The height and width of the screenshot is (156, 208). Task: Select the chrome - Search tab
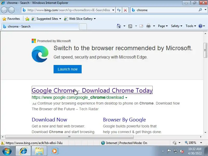[40, 27]
